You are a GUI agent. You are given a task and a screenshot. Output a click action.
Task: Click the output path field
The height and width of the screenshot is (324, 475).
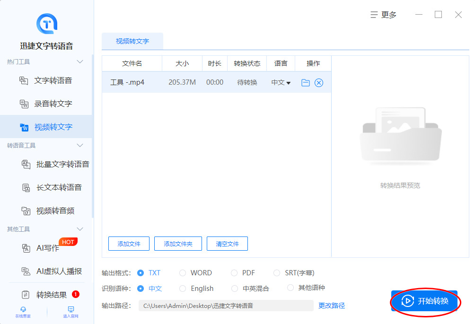coord(226,306)
